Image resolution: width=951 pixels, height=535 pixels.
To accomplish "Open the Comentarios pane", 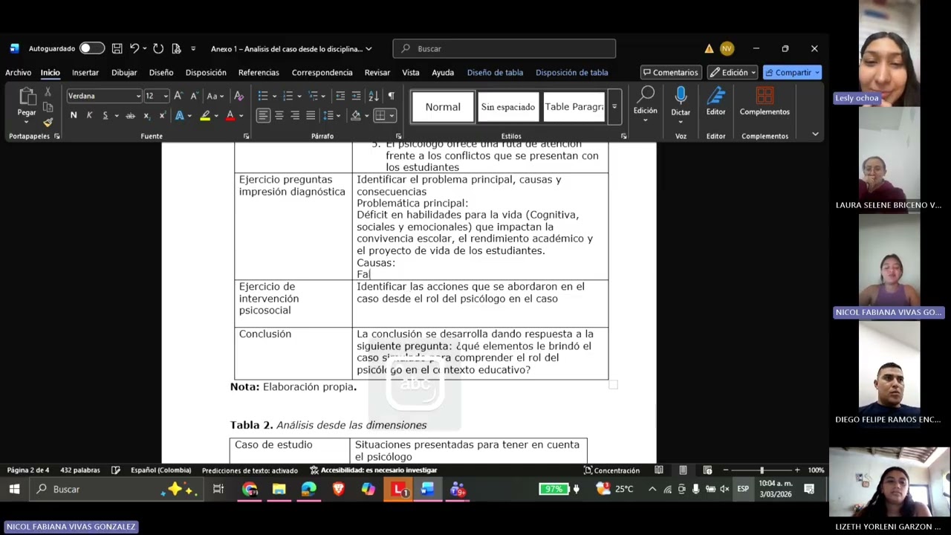I will (671, 72).
